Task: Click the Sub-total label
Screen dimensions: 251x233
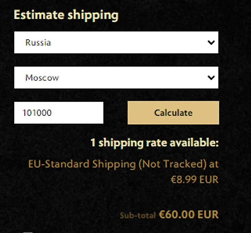Action: (x=138, y=216)
